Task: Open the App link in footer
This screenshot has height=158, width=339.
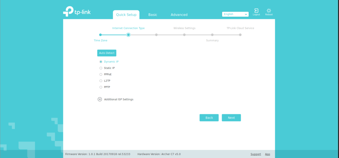Action: pyautogui.click(x=267, y=154)
